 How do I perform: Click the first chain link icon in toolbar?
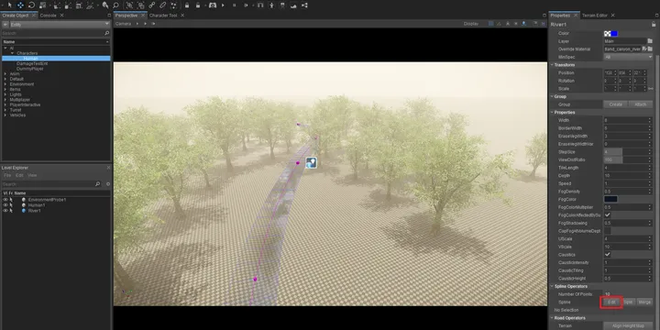tap(152, 5)
